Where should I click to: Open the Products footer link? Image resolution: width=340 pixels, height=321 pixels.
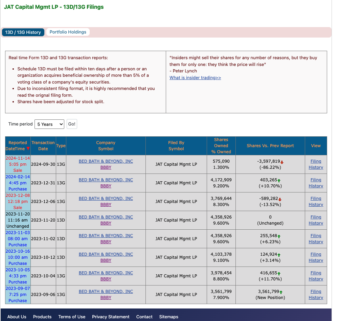42,317
